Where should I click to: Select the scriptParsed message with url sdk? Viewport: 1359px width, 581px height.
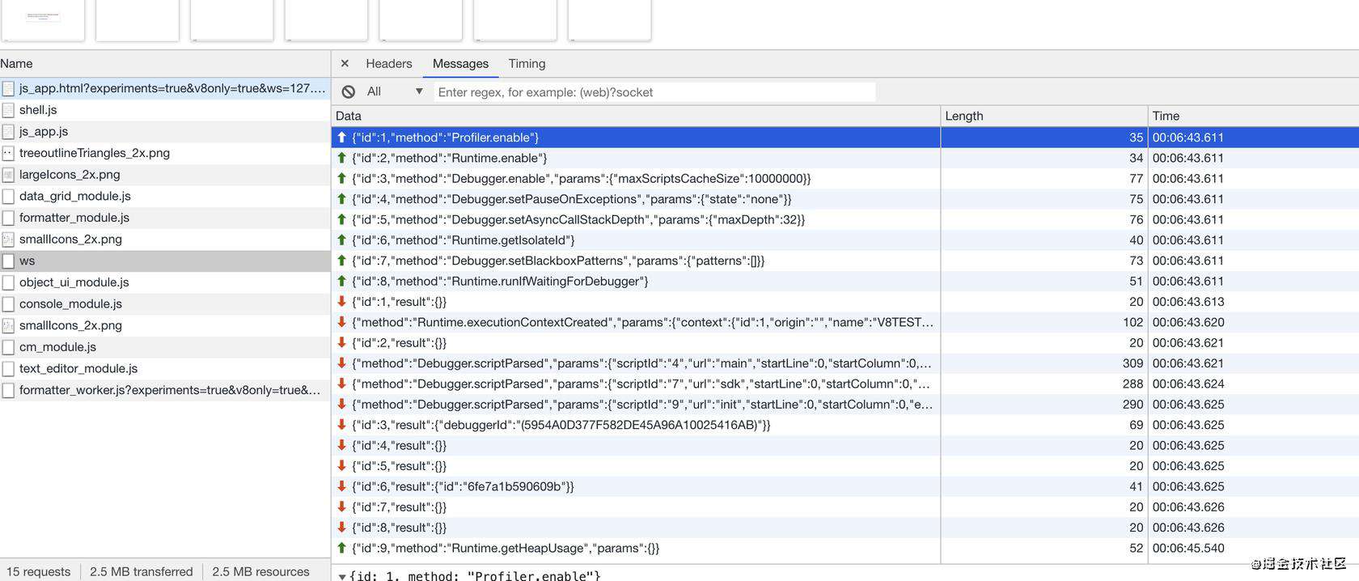click(x=845, y=384)
